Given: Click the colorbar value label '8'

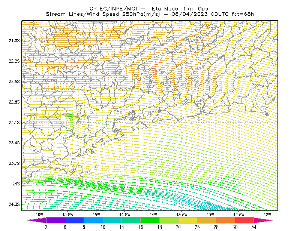Looking at the screenshot, I should coord(84,227).
